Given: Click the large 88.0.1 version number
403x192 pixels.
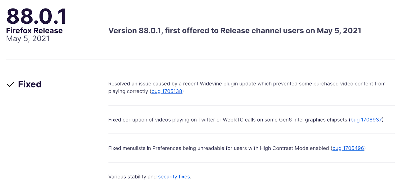Looking at the screenshot, I should pos(37,17).
